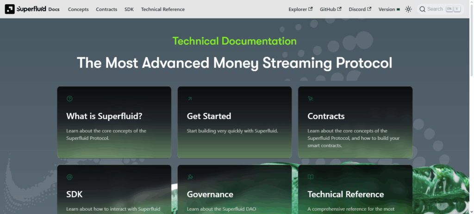The width and height of the screenshot is (474, 214).
Task: Open the SDK navbar item
Action: coord(129,9)
